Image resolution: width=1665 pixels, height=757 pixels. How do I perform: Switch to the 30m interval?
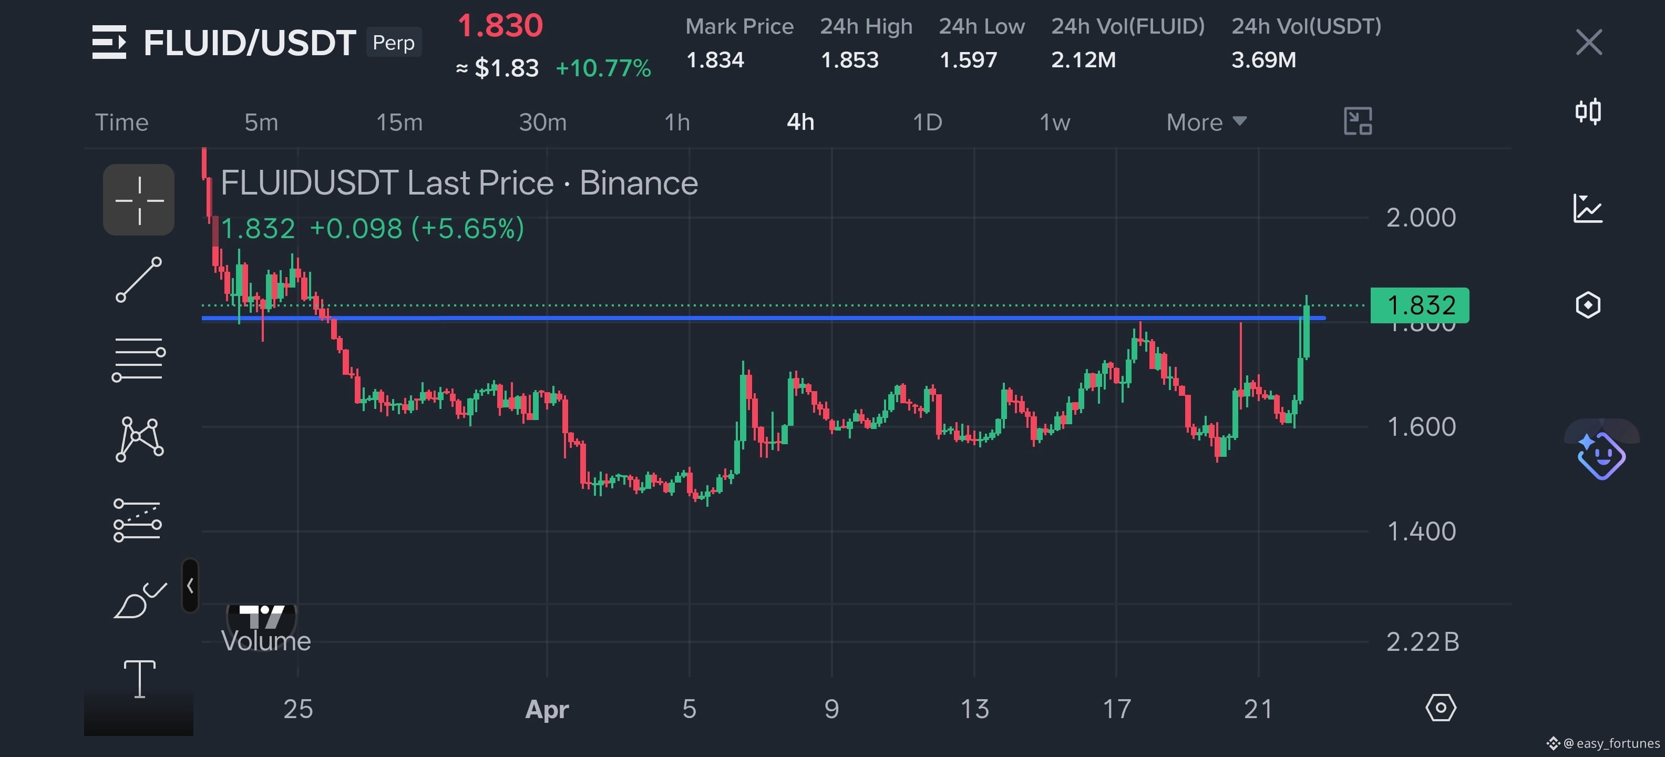[543, 122]
